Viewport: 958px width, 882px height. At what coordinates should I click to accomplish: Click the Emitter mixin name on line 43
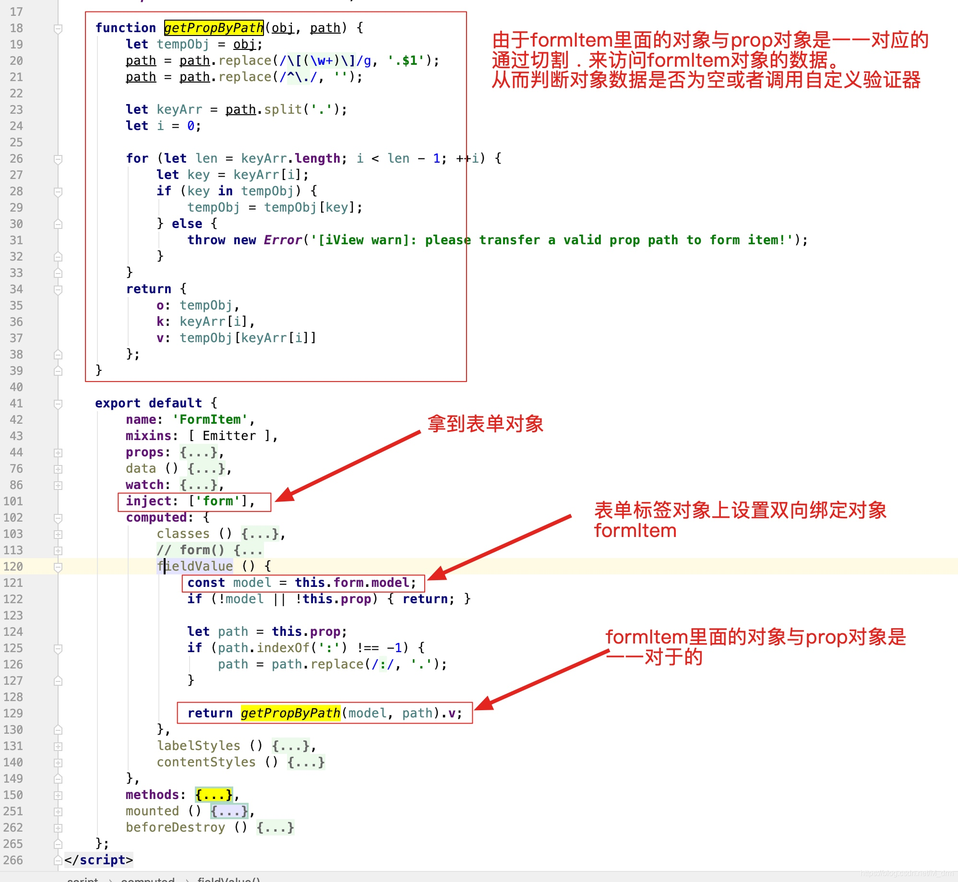tap(229, 436)
